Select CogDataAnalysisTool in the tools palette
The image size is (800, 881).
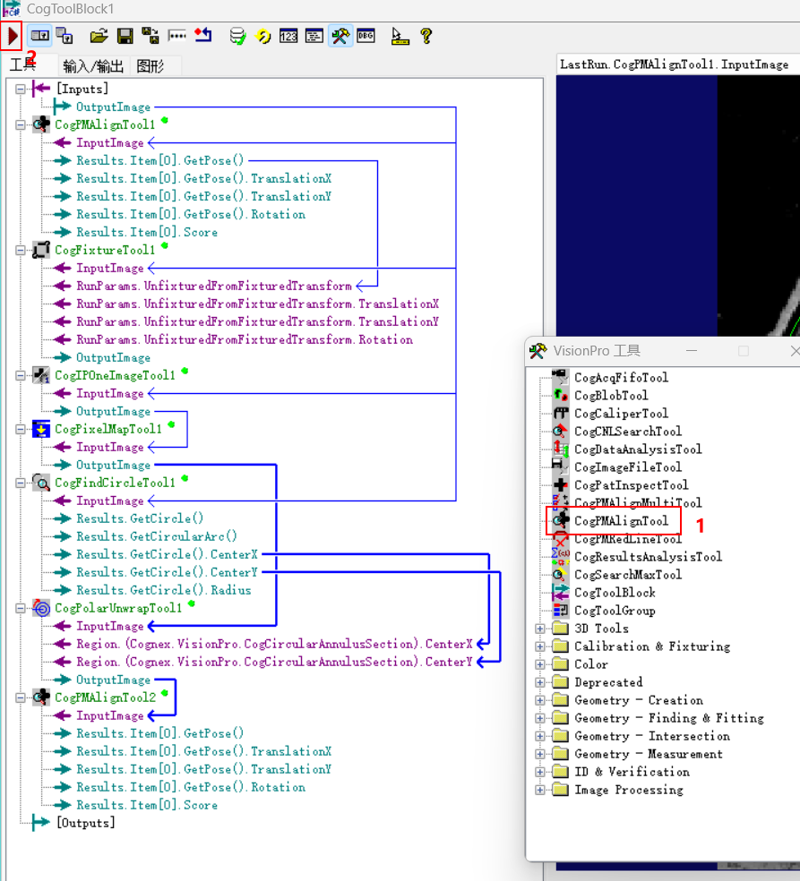[x=638, y=449]
